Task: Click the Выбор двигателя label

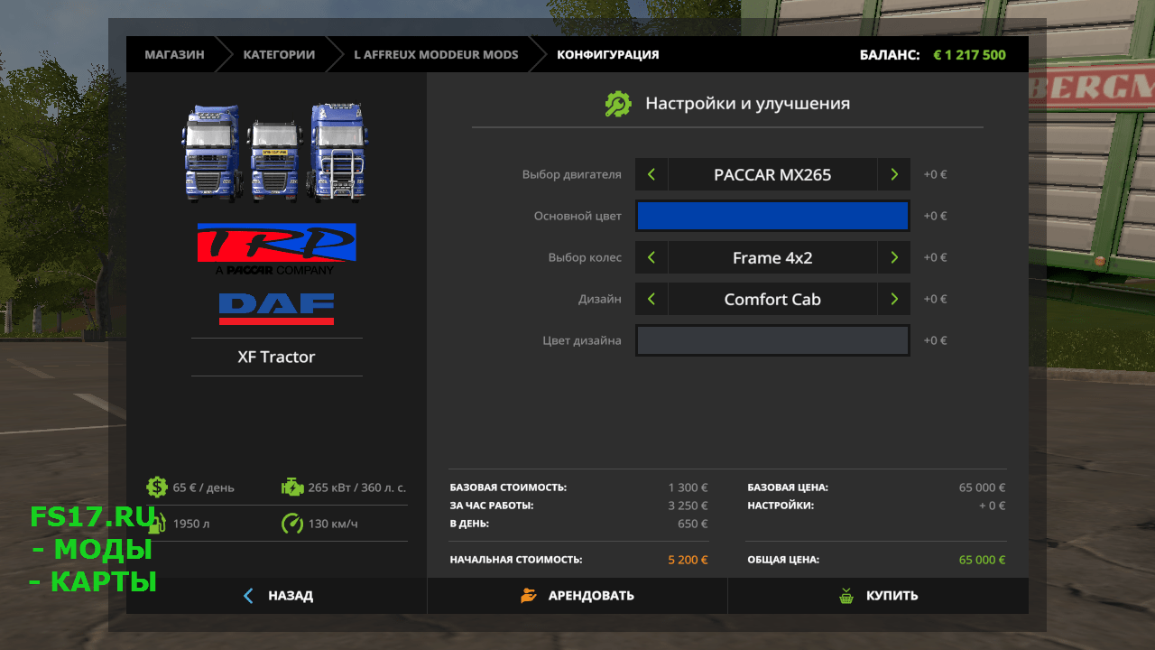Action: pyautogui.click(x=571, y=174)
